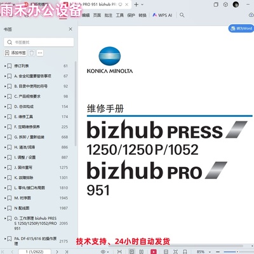254x254 pixels.
Task: Expand the G. 拆卸/重新组装 bookmark
Action: tap(5, 137)
